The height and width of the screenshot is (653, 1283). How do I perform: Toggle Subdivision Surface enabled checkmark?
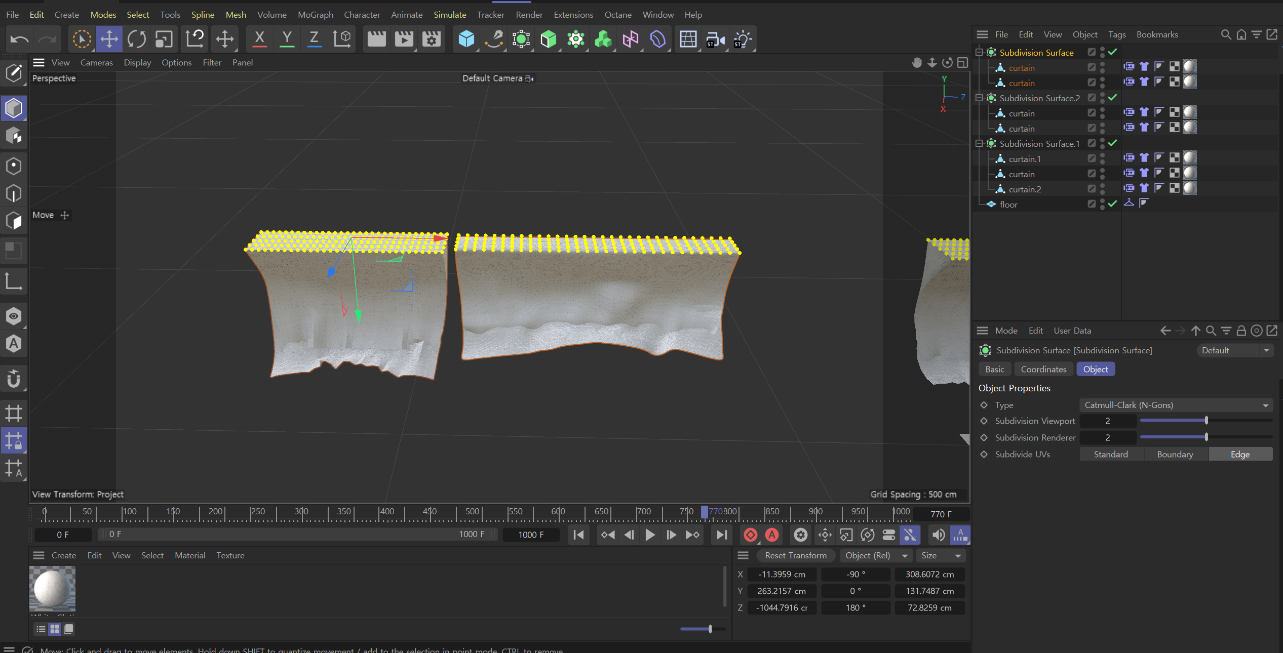pos(1112,52)
